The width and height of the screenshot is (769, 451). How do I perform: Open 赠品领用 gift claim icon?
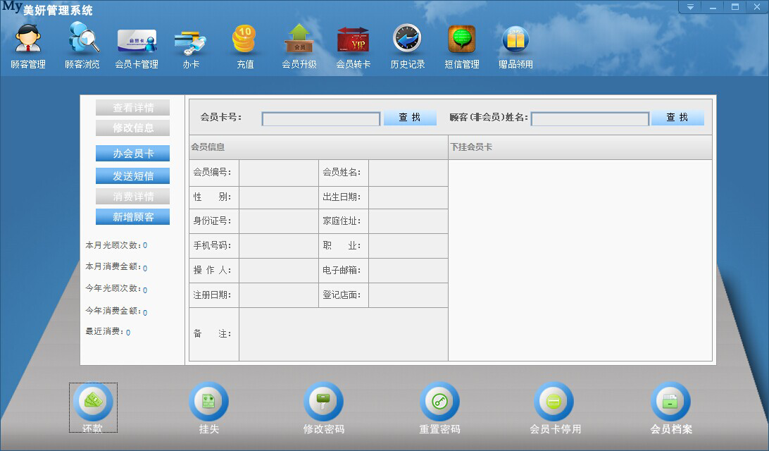(516, 47)
